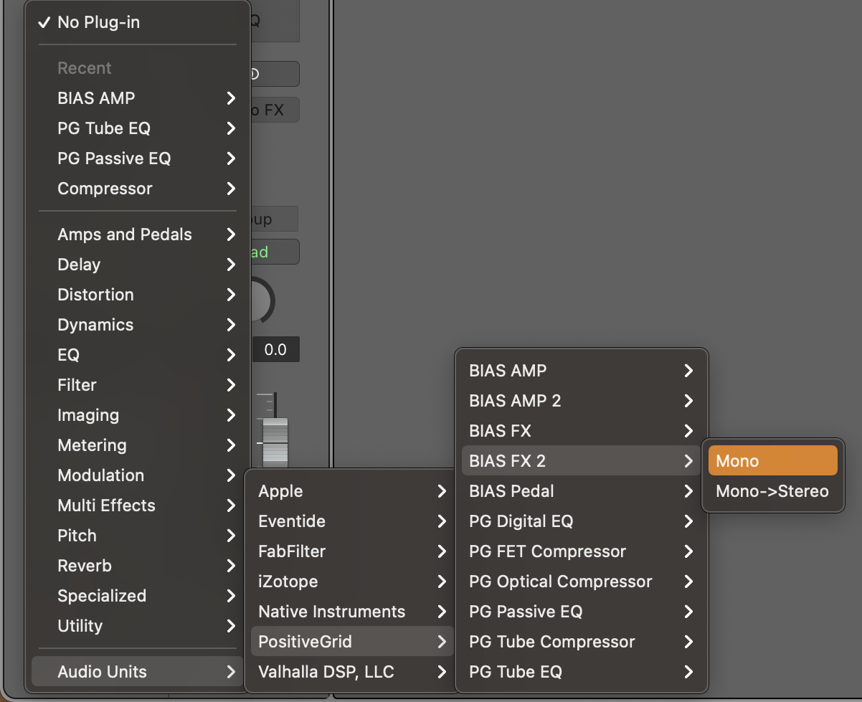Screen dimensions: 862x702
Task: Show the Utility plug-in submenu
Action: tap(138, 626)
